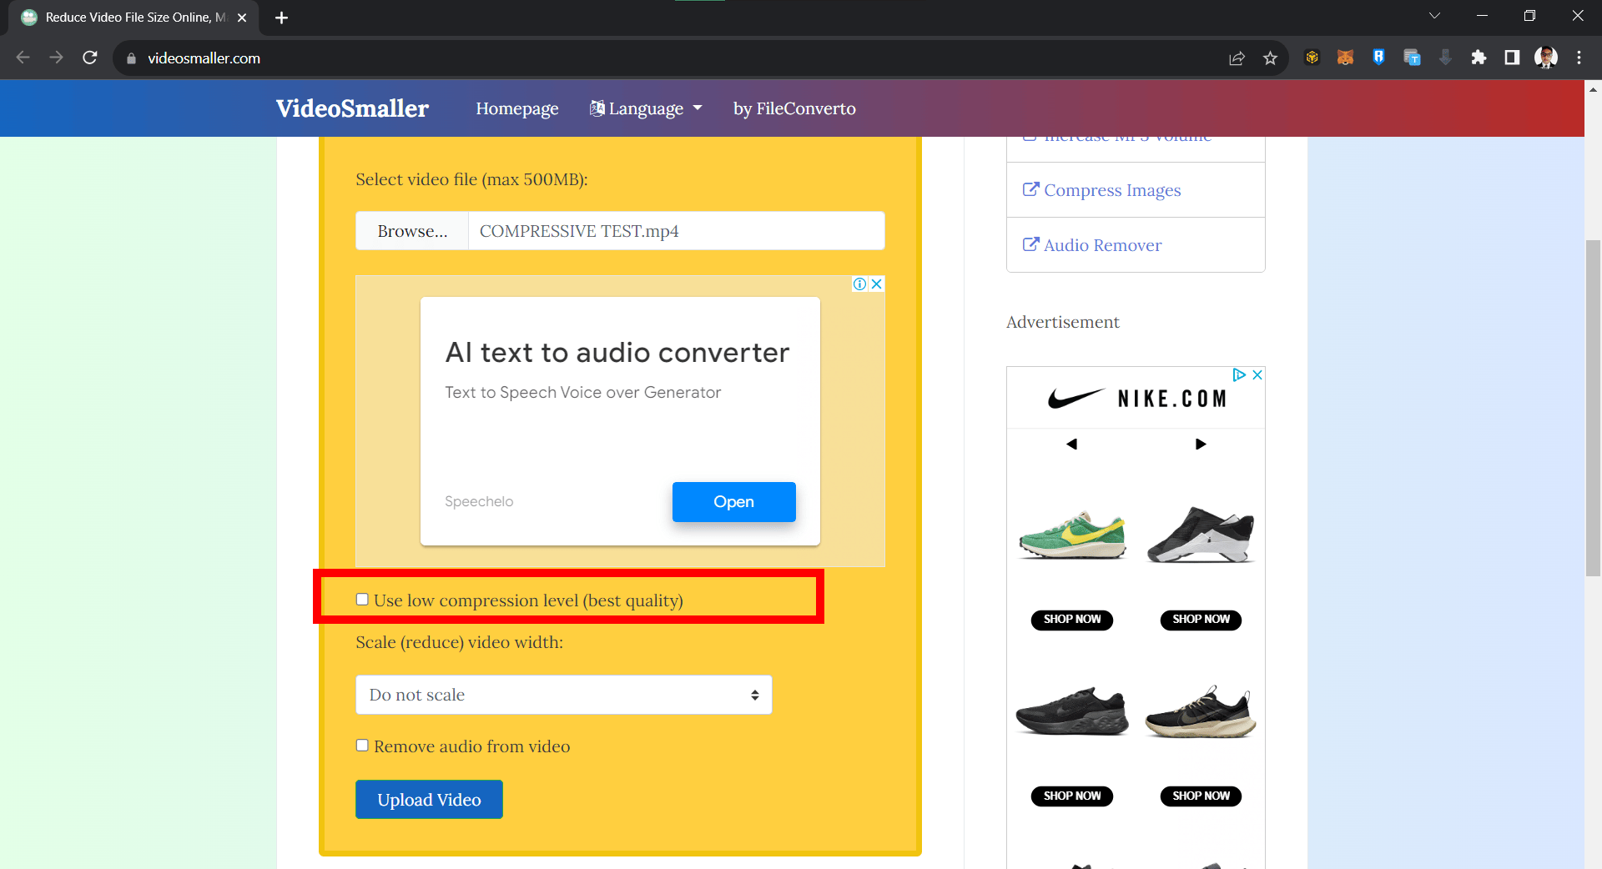Screen dimensions: 1602x869
Task: Open the Chrome customize-and-control menu
Action: (1579, 58)
